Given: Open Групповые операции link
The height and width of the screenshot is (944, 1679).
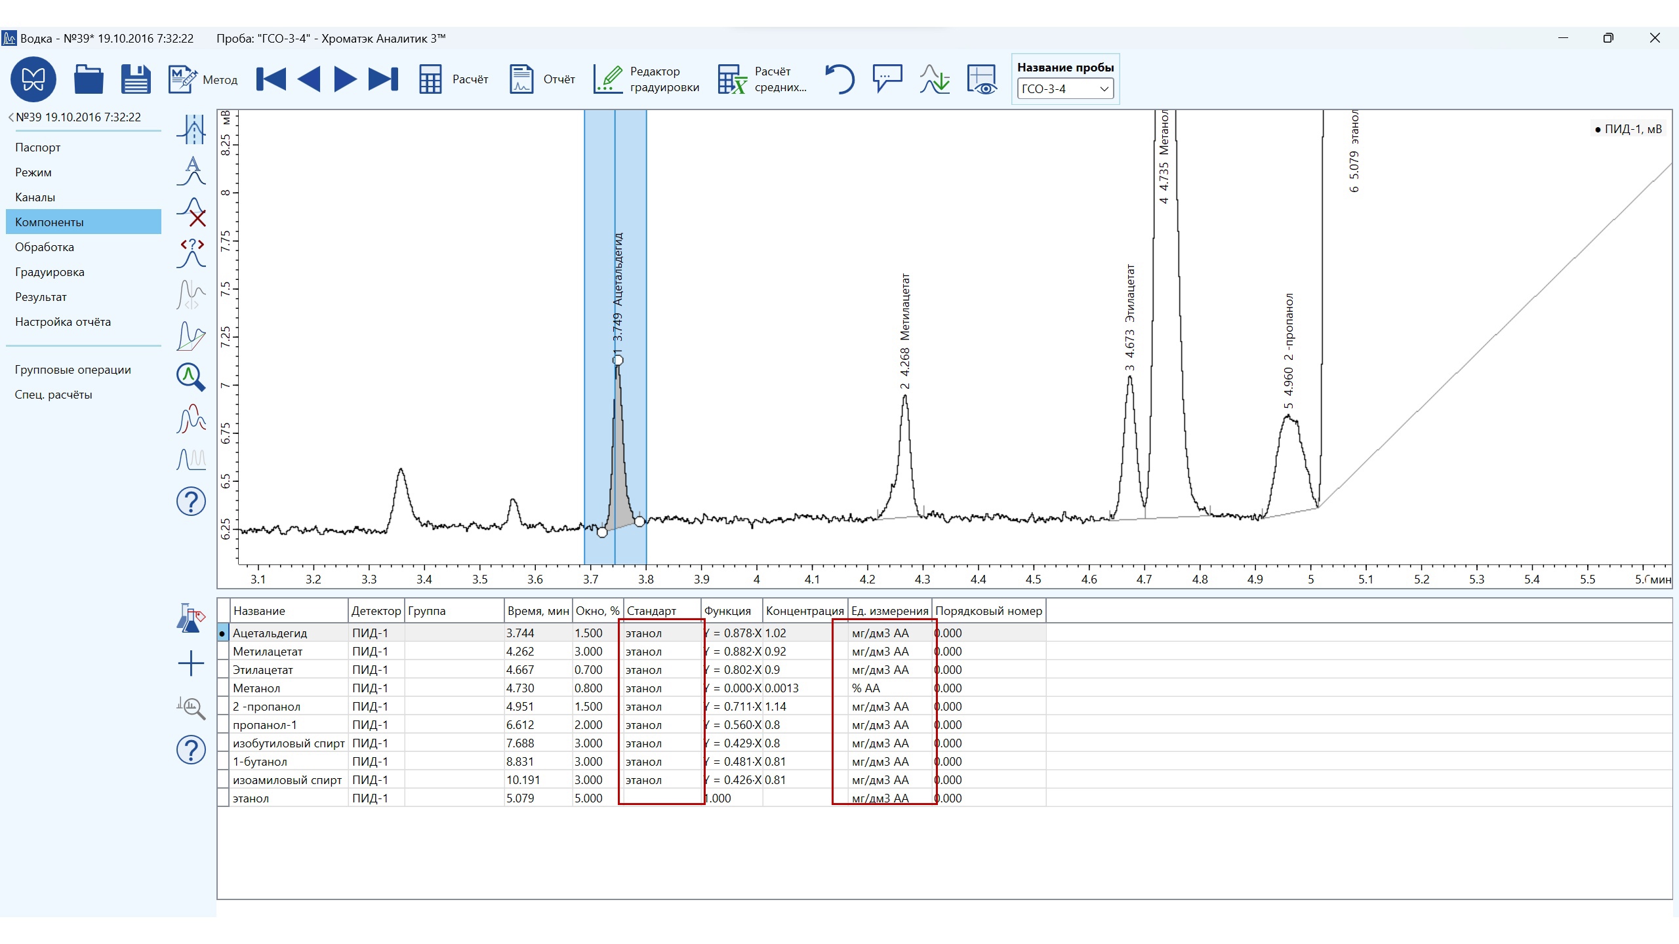Looking at the screenshot, I should point(73,370).
